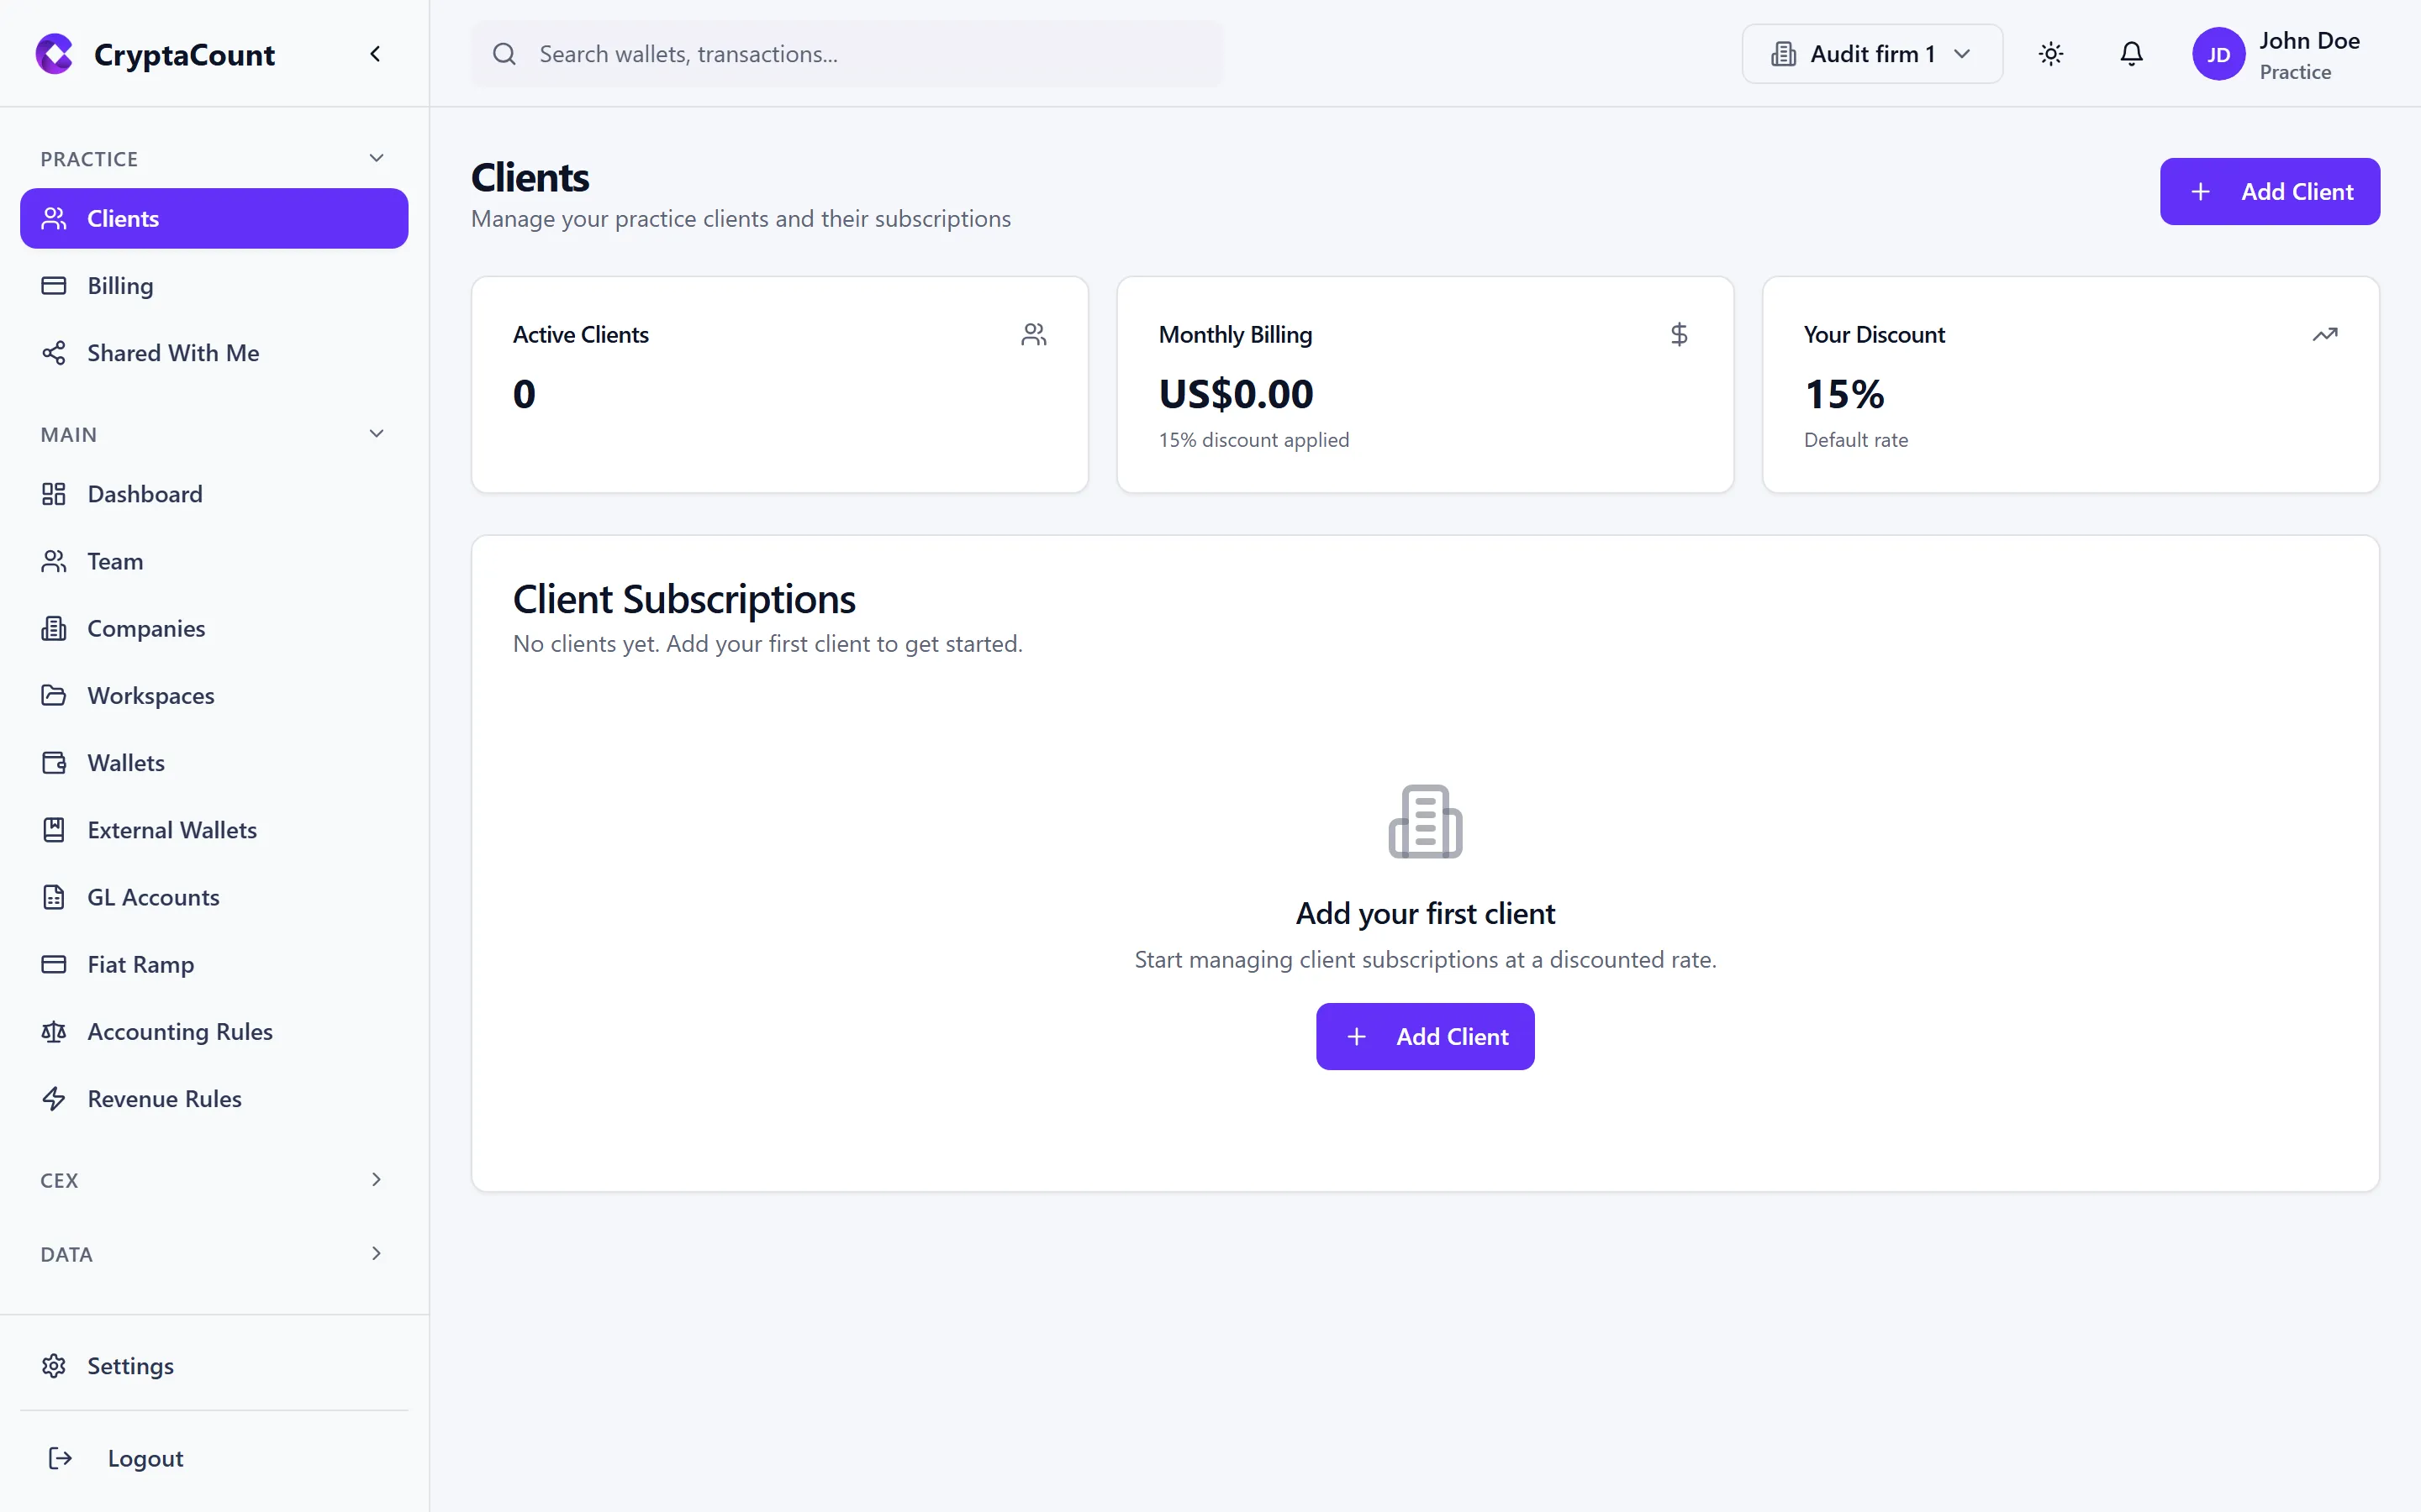This screenshot has width=2421, height=1512.
Task: Click the Add Client button at top right
Action: click(2270, 191)
